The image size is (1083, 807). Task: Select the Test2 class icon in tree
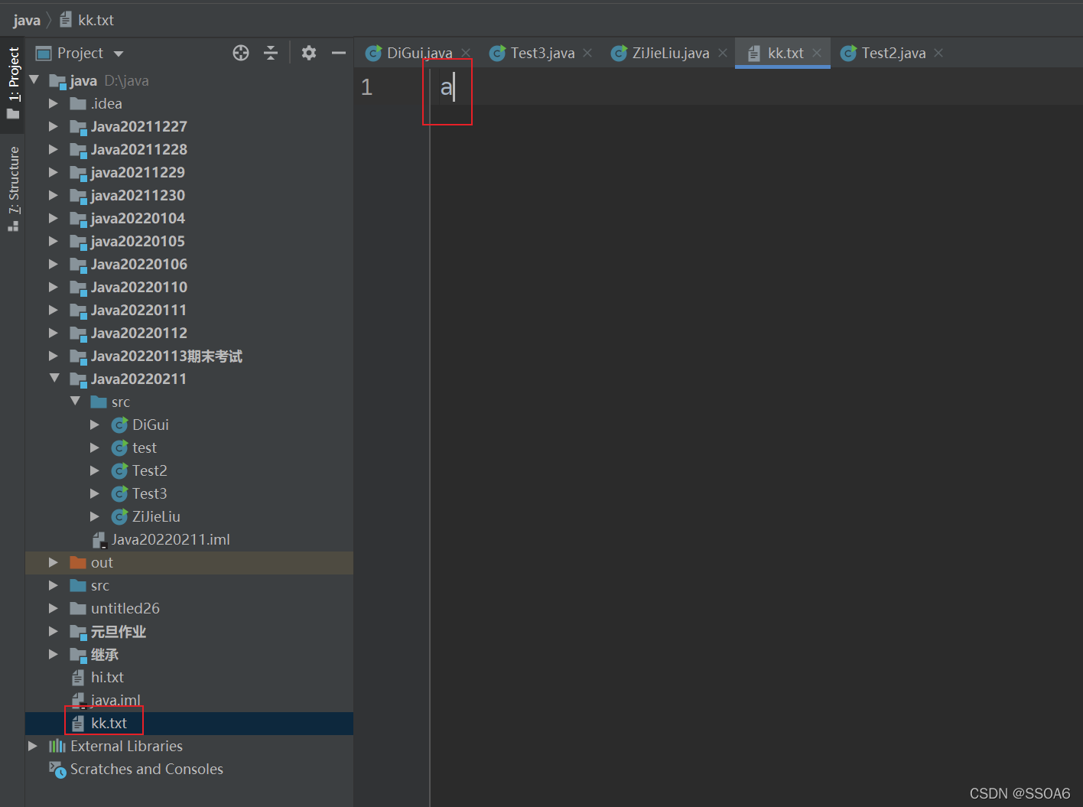pyautogui.click(x=119, y=470)
